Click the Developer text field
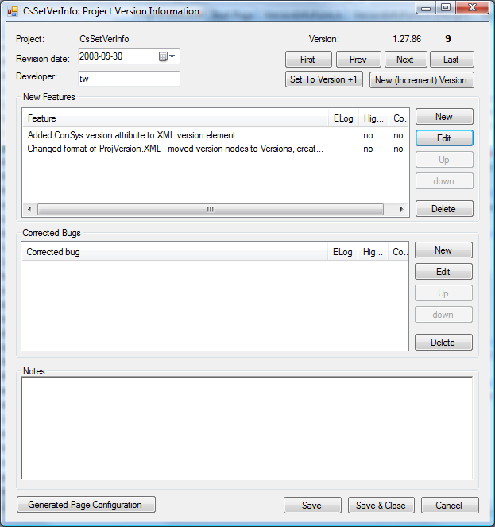This screenshot has height=527, width=495. click(x=129, y=79)
